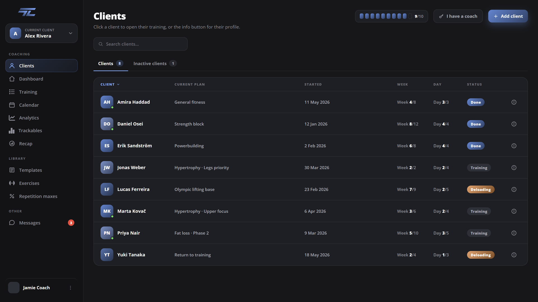Open info for Amira Haddad

[x=514, y=102]
